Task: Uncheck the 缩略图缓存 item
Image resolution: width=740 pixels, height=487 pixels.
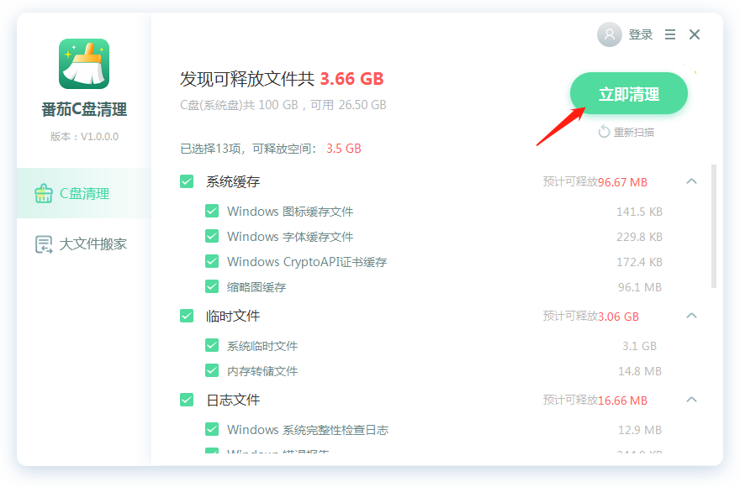Action: (x=212, y=286)
